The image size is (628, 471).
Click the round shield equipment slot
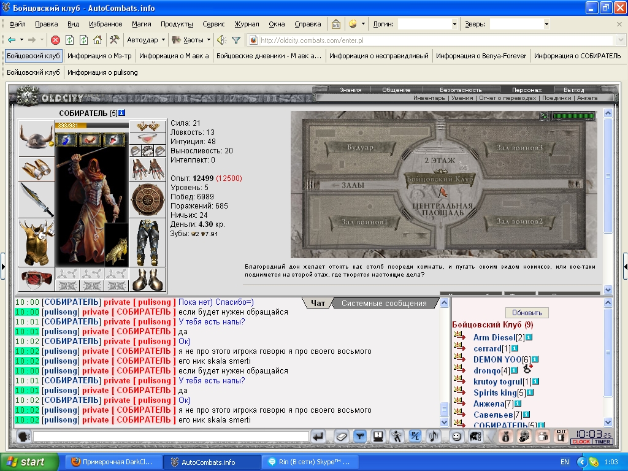(x=148, y=199)
